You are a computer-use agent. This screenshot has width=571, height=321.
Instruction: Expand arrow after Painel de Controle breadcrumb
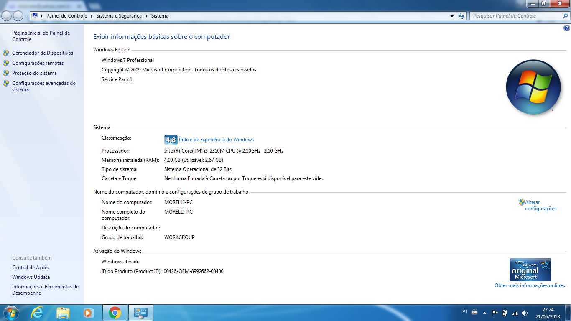coord(91,16)
